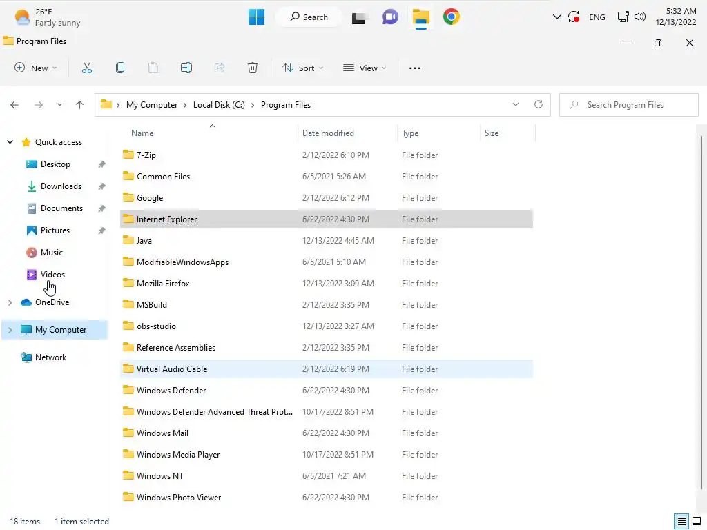The image size is (707, 530).
Task: Refresh the Program Files folder view
Action: (x=539, y=105)
